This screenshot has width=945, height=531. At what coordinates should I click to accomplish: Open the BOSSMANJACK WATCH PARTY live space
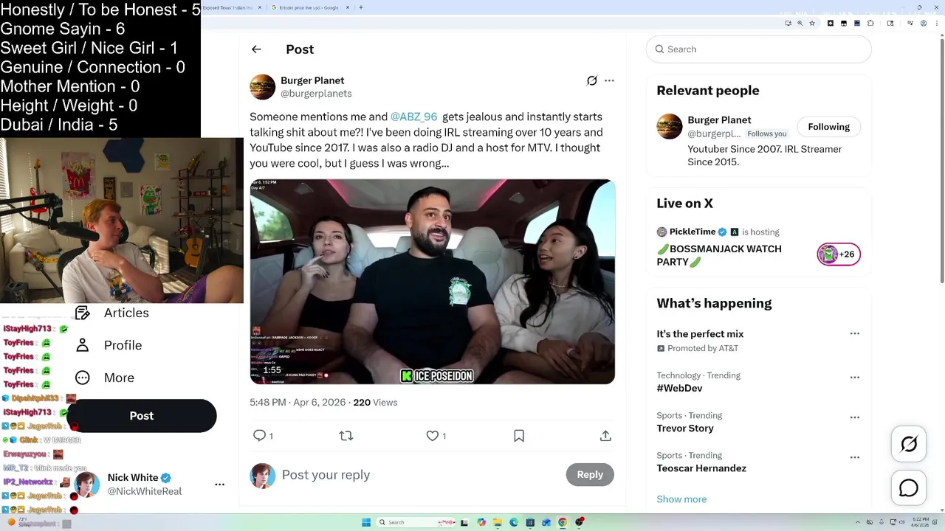tap(719, 255)
